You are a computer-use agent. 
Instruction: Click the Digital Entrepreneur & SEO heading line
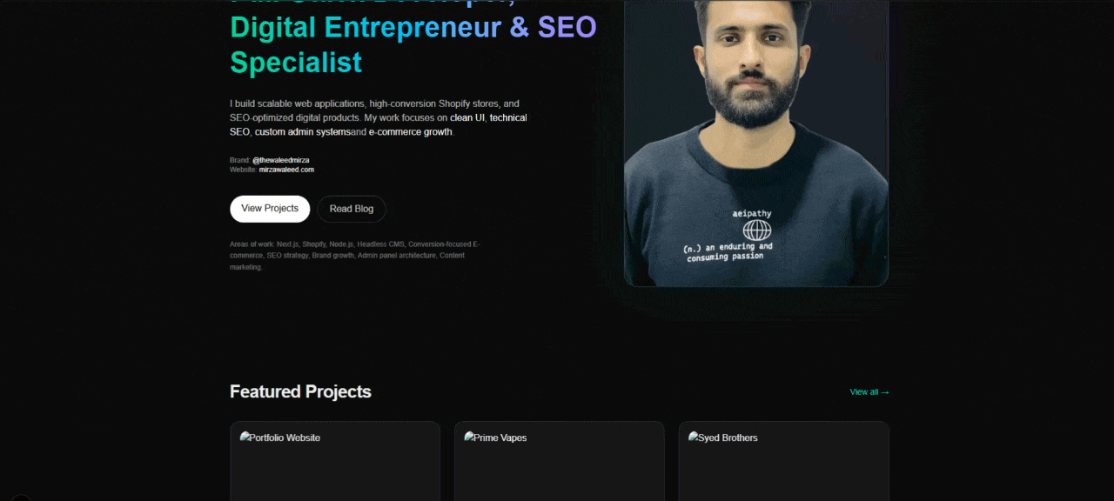[413, 27]
